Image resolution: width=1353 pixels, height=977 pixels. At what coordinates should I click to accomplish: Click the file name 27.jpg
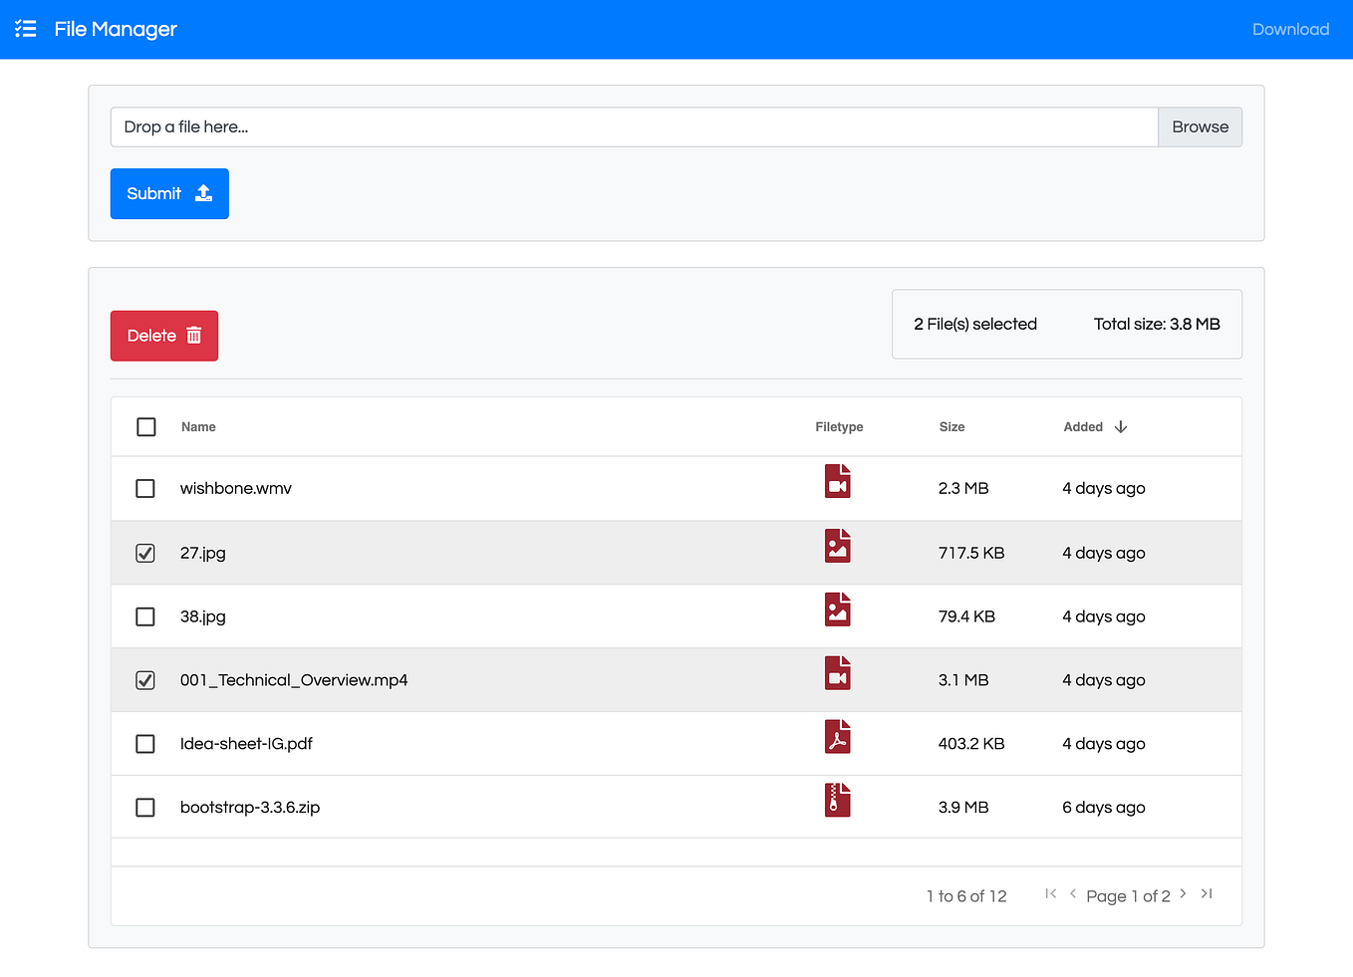tap(203, 553)
